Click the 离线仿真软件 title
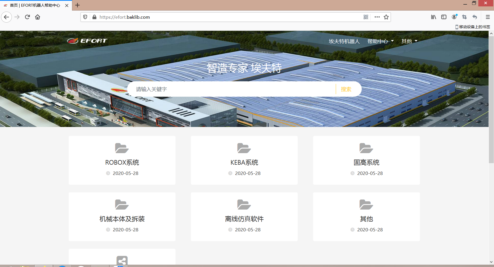Image resolution: width=494 pixels, height=267 pixels. 244,219
